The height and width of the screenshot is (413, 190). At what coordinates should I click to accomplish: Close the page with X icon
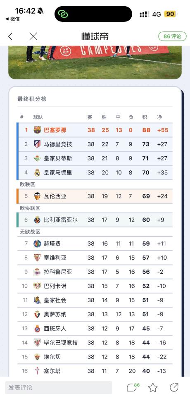point(33,36)
